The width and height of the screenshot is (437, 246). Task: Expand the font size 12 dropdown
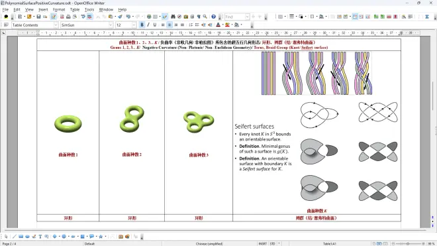point(134,25)
